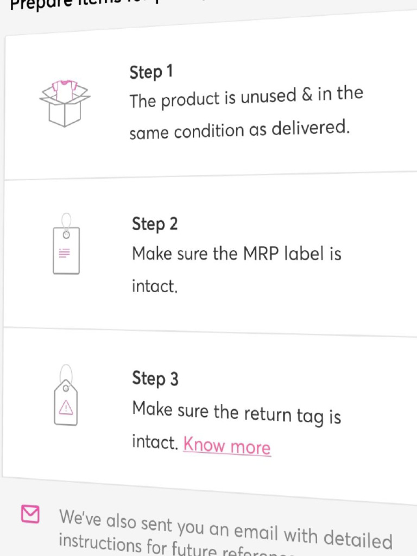The height and width of the screenshot is (556, 417).
Task: Select the product unused condition text
Action: (245, 98)
